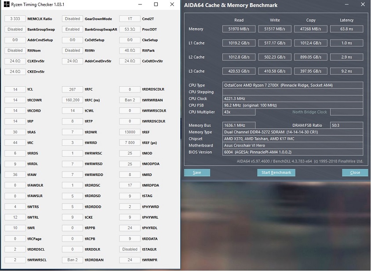Select L3 Cache Copy 397.95 GB/s
Screen dimensions: 371x271
click(311, 71)
